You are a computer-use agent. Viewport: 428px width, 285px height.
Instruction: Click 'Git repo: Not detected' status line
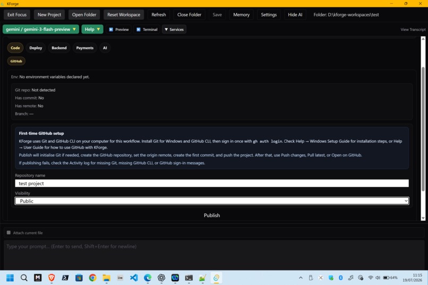point(35,90)
